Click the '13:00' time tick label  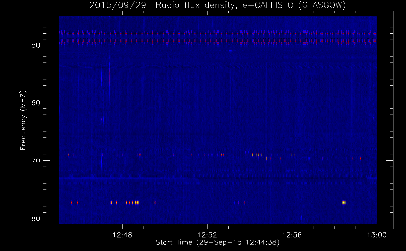(377, 235)
